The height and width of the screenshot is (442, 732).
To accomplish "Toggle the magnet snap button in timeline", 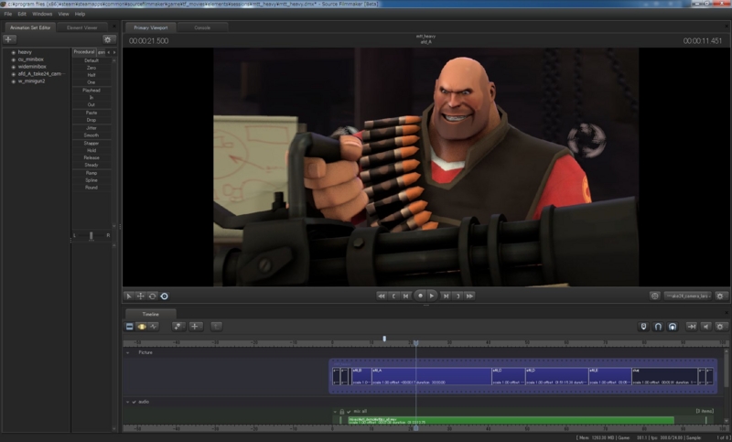I will coord(658,327).
